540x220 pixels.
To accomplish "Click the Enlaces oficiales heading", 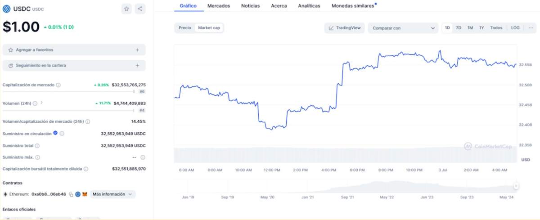I will (x=19, y=210).
